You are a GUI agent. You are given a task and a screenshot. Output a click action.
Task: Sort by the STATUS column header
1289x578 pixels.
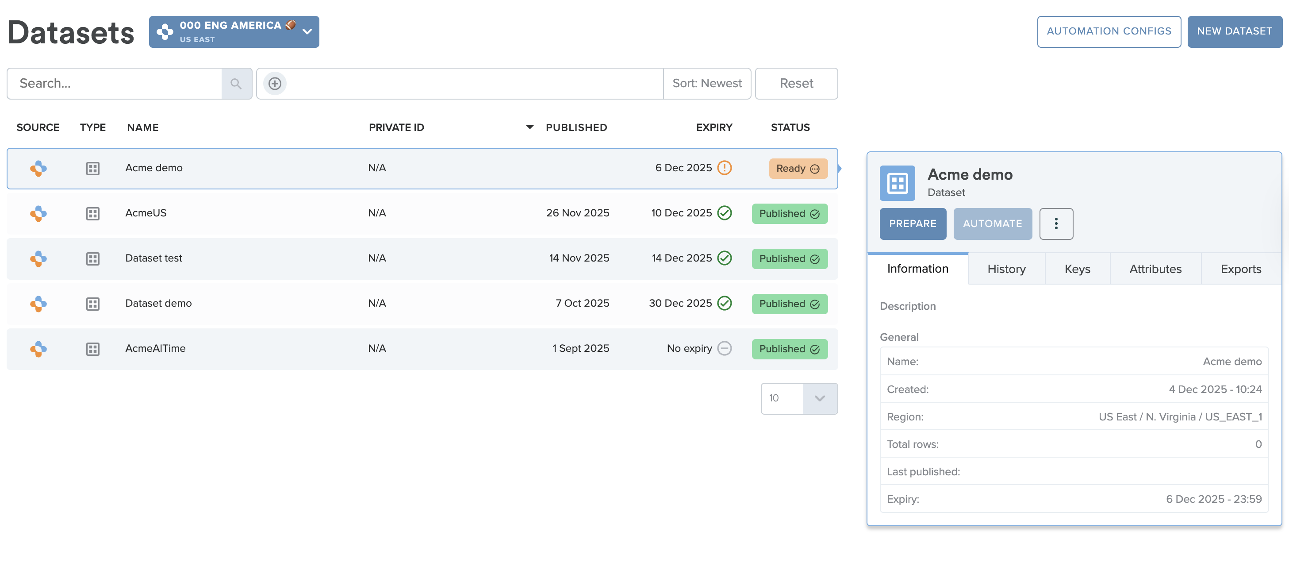pyautogui.click(x=790, y=127)
